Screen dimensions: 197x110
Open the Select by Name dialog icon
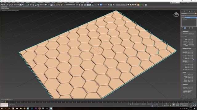coord(23,5)
